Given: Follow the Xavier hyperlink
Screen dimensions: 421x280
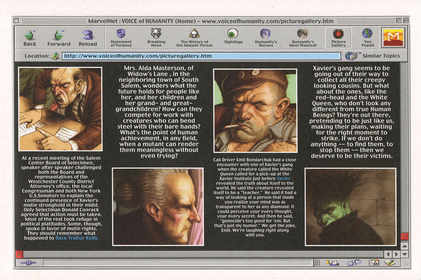Looking at the screenshot, I should [283, 178].
